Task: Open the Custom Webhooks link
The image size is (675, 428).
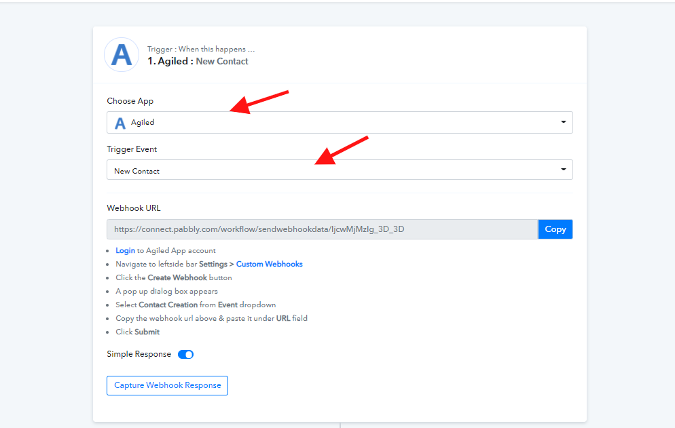Action: (270, 264)
